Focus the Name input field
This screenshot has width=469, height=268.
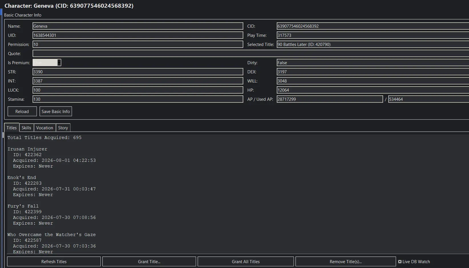click(138, 26)
